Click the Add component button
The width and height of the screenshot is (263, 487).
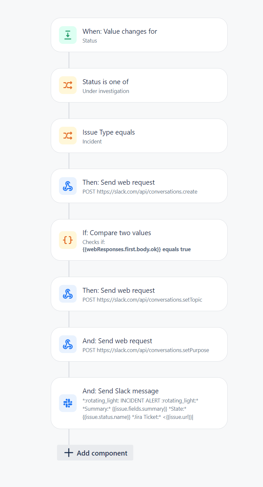[95, 453]
